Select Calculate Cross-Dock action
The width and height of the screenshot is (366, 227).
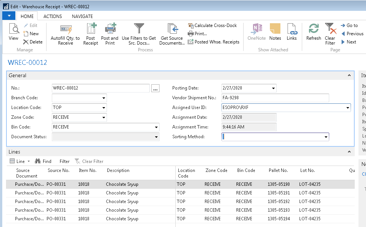coord(212,25)
